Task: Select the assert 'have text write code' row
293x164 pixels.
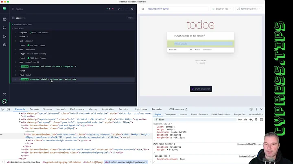Action: pyautogui.click(x=73, y=80)
